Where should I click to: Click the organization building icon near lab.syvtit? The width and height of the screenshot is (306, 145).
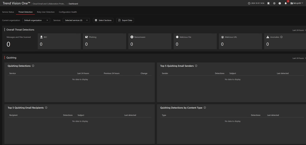292,3
